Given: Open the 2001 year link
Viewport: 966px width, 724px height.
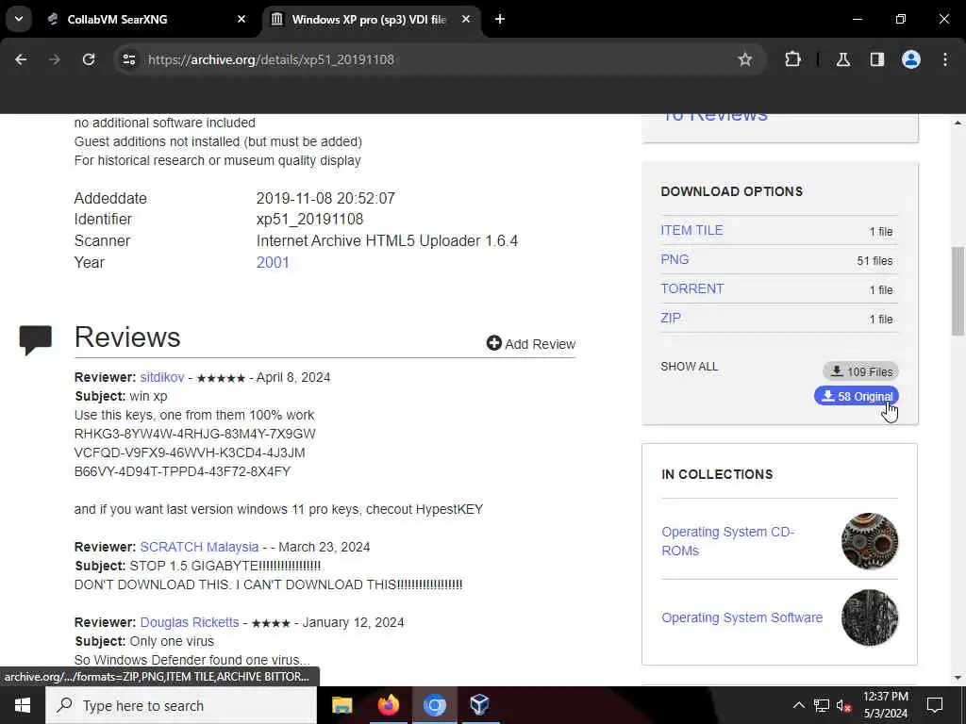Looking at the screenshot, I should [273, 262].
